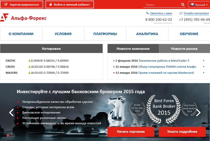Open Технические работы в MetaTrader 5 news
The image size is (210, 141).
pyautogui.click(x=164, y=60)
